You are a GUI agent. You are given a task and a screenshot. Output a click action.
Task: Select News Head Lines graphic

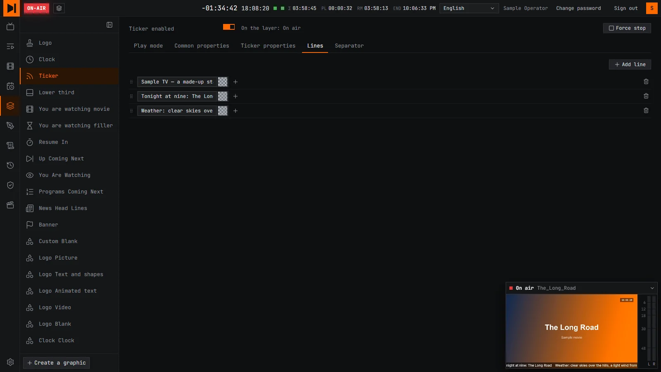[69, 208]
